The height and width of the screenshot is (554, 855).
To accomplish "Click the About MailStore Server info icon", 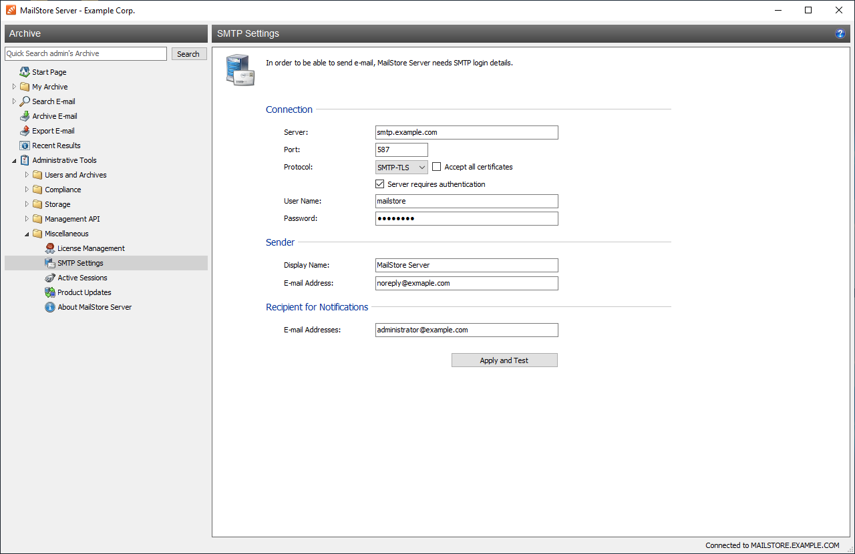I will [50, 307].
